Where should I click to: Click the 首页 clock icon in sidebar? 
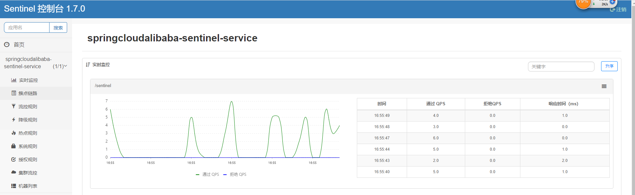click(x=7, y=44)
